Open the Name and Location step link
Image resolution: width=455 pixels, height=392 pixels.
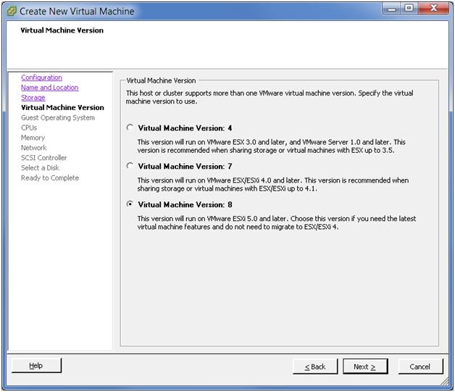[x=49, y=88]
